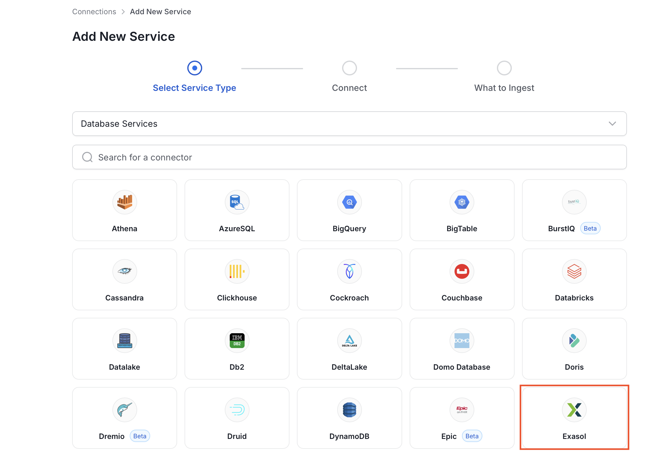Select the IBM Db2 icon

pos(237,340)
